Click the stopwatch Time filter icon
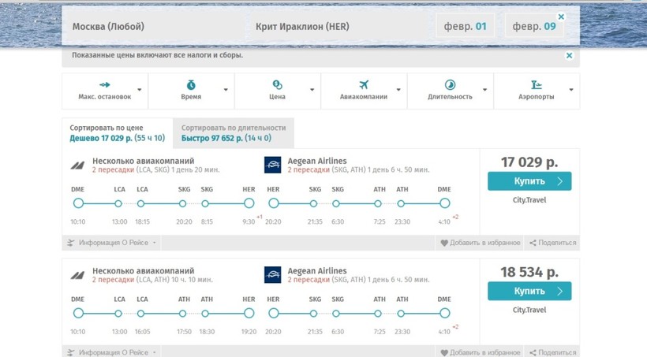The image size is (647, 357). pyautogui.click(x=191, y=84)
